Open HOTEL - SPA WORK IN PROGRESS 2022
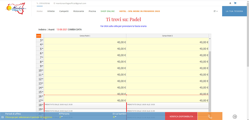The height and width of the screenshot is (120, 249). pyautogui.click(x=139, y=11)
